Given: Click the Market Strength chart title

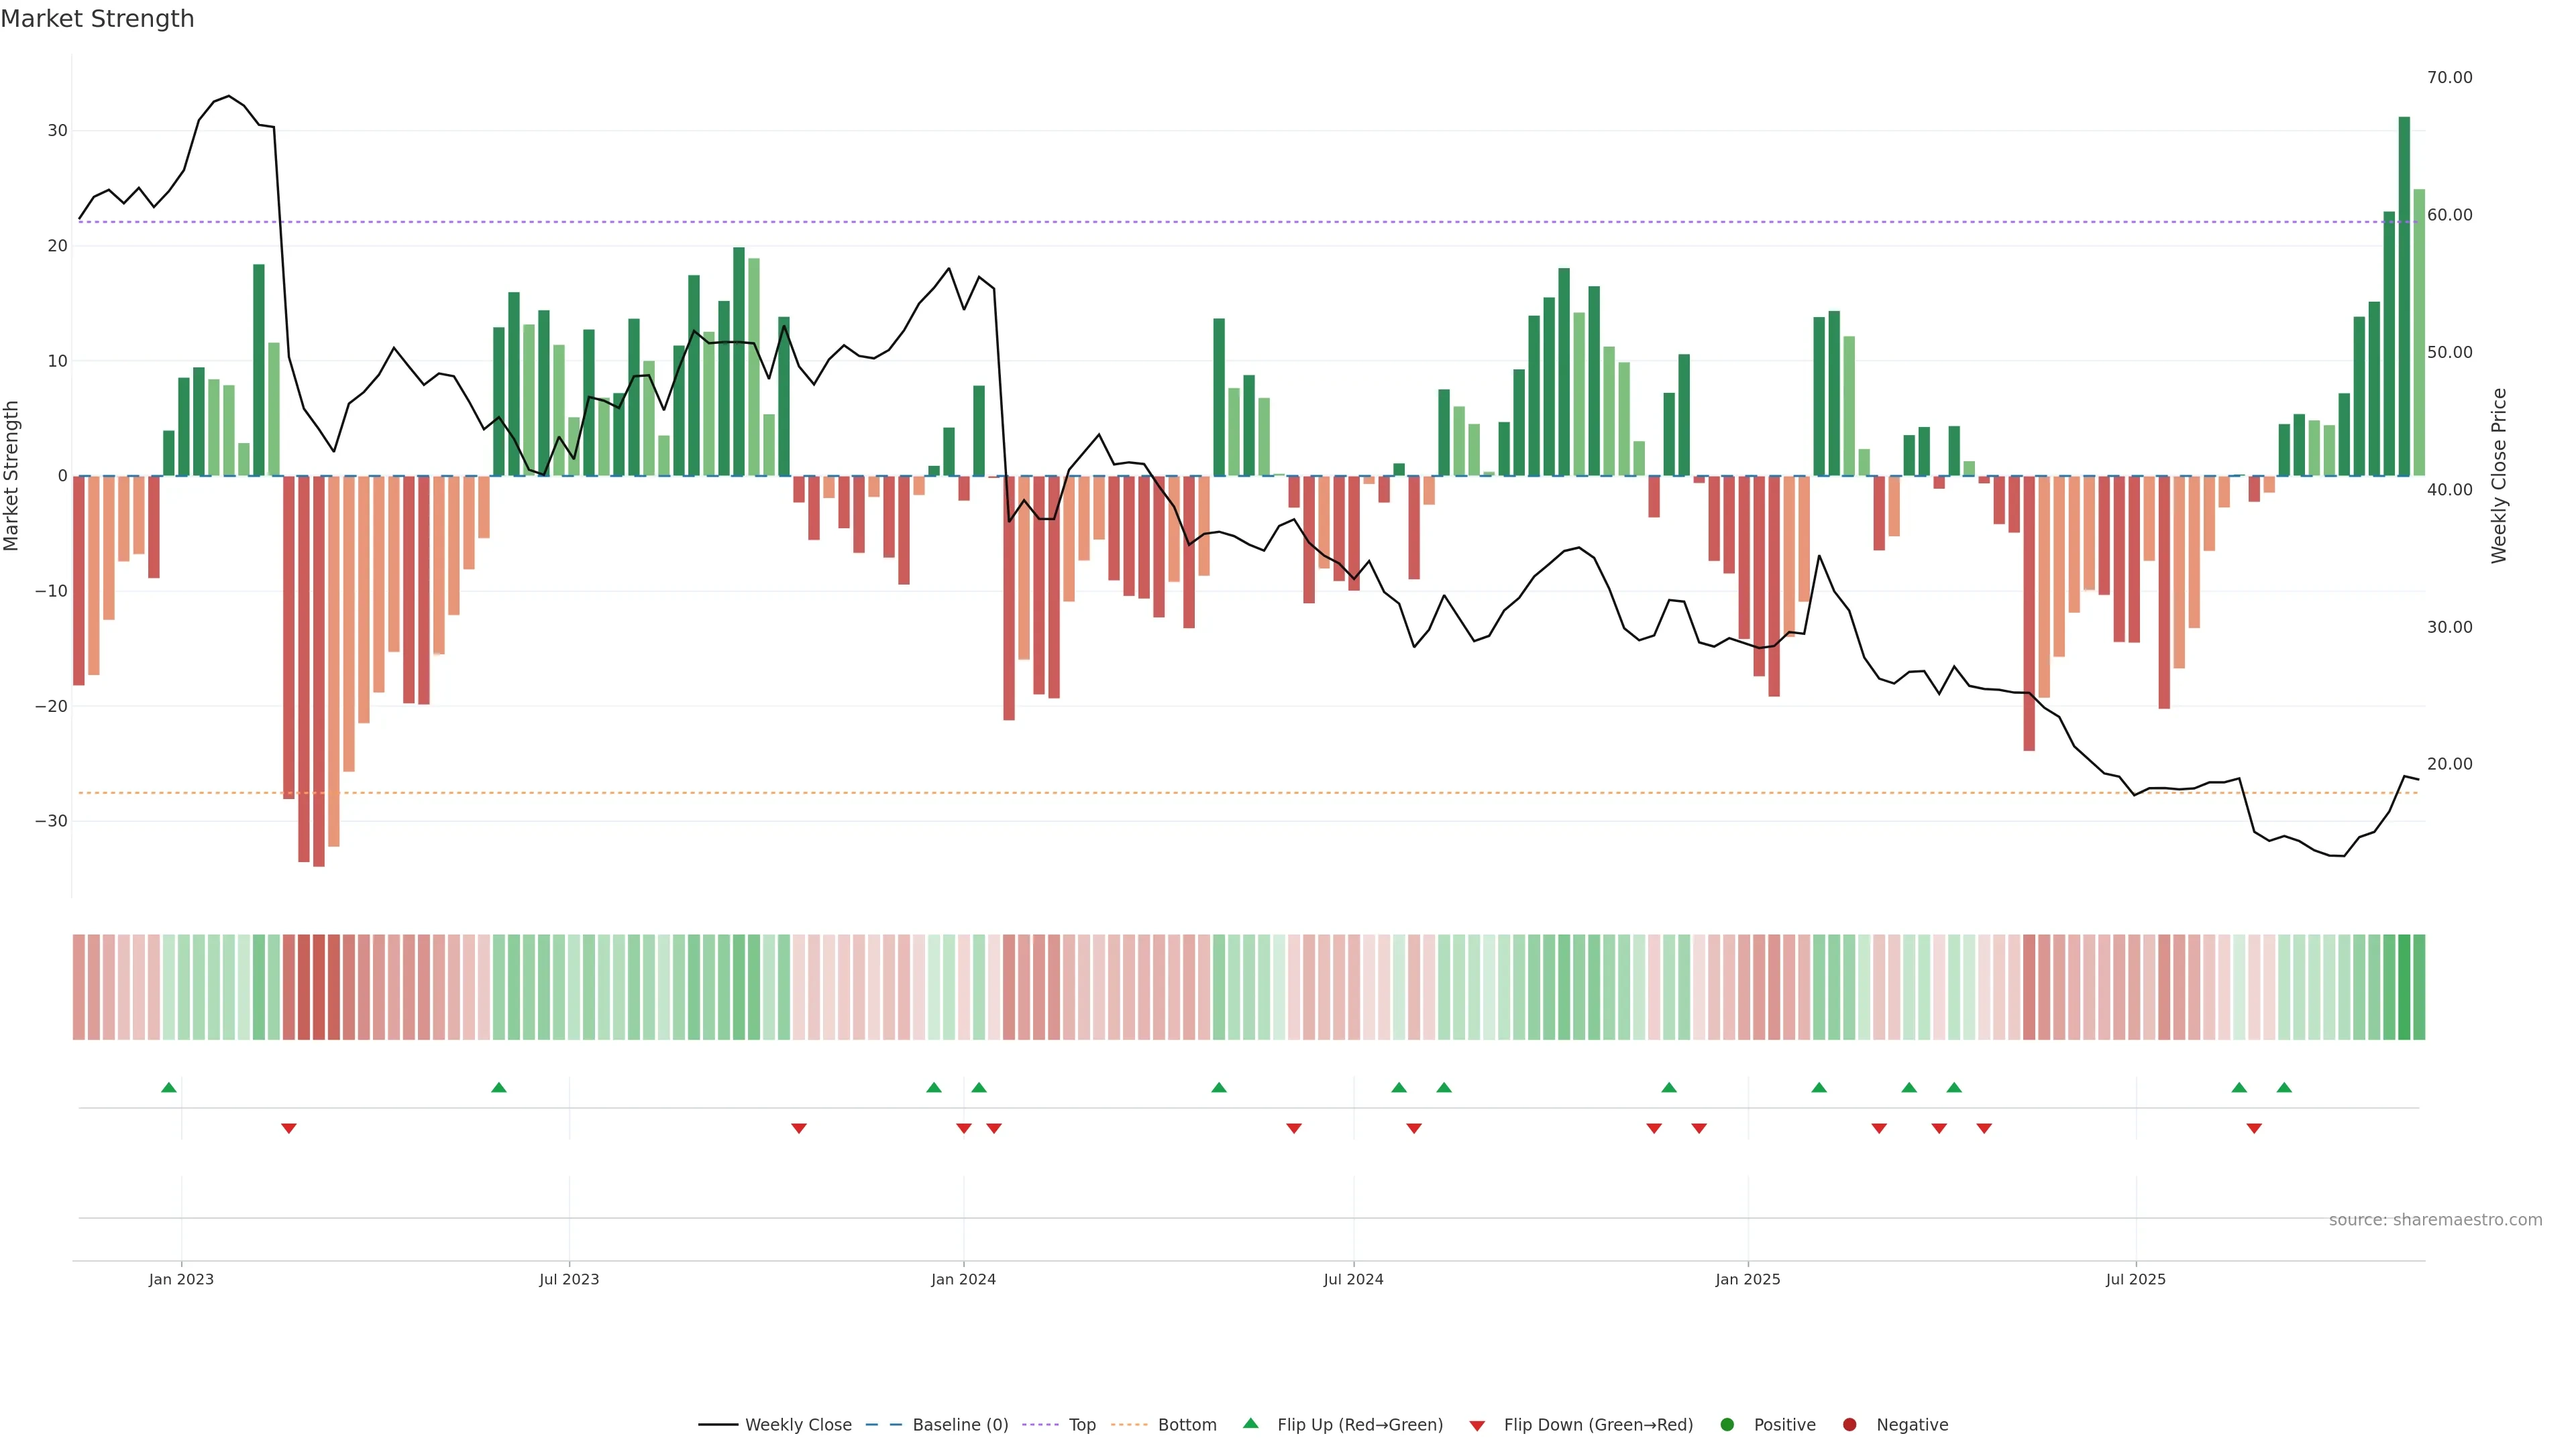Looking at the screenshot, I should (x=97, y=19).
